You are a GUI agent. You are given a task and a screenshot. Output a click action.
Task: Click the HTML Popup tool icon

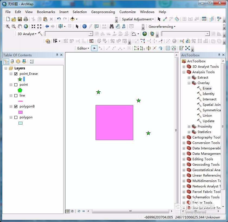96,26
